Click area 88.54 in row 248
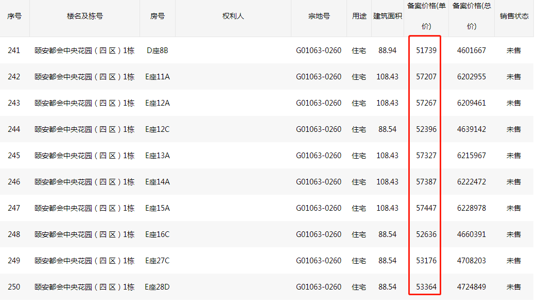This screenshot has height=305, width=538. click(x=387, y=234)
